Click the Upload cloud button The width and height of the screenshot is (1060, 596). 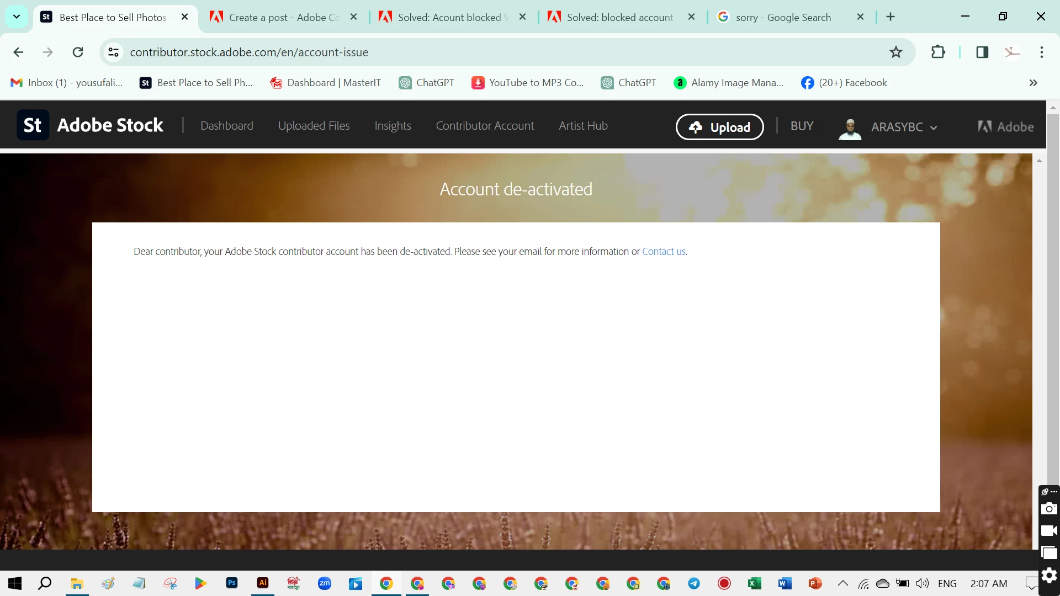(x=719, y=127)
